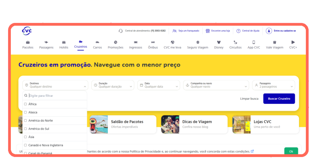This screenshot has width=317, height=166.
Task: Click the Ônibus bus icon
Action: [x=153, y=42]
